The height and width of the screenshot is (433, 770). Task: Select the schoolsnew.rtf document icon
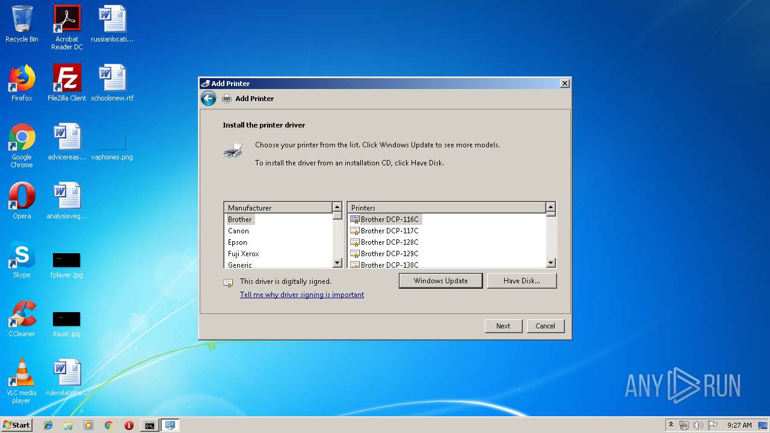(112, 83)
